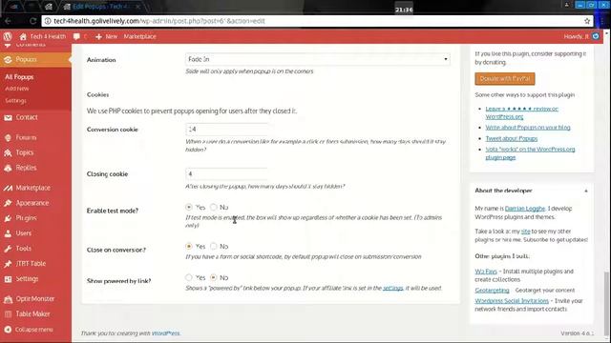Select Yes for Close on conversion
The width and height of the screenshot is (611, 343).
(x=189, y=246)
